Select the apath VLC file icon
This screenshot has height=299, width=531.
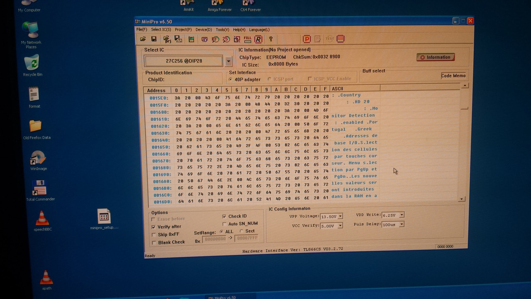46,280
